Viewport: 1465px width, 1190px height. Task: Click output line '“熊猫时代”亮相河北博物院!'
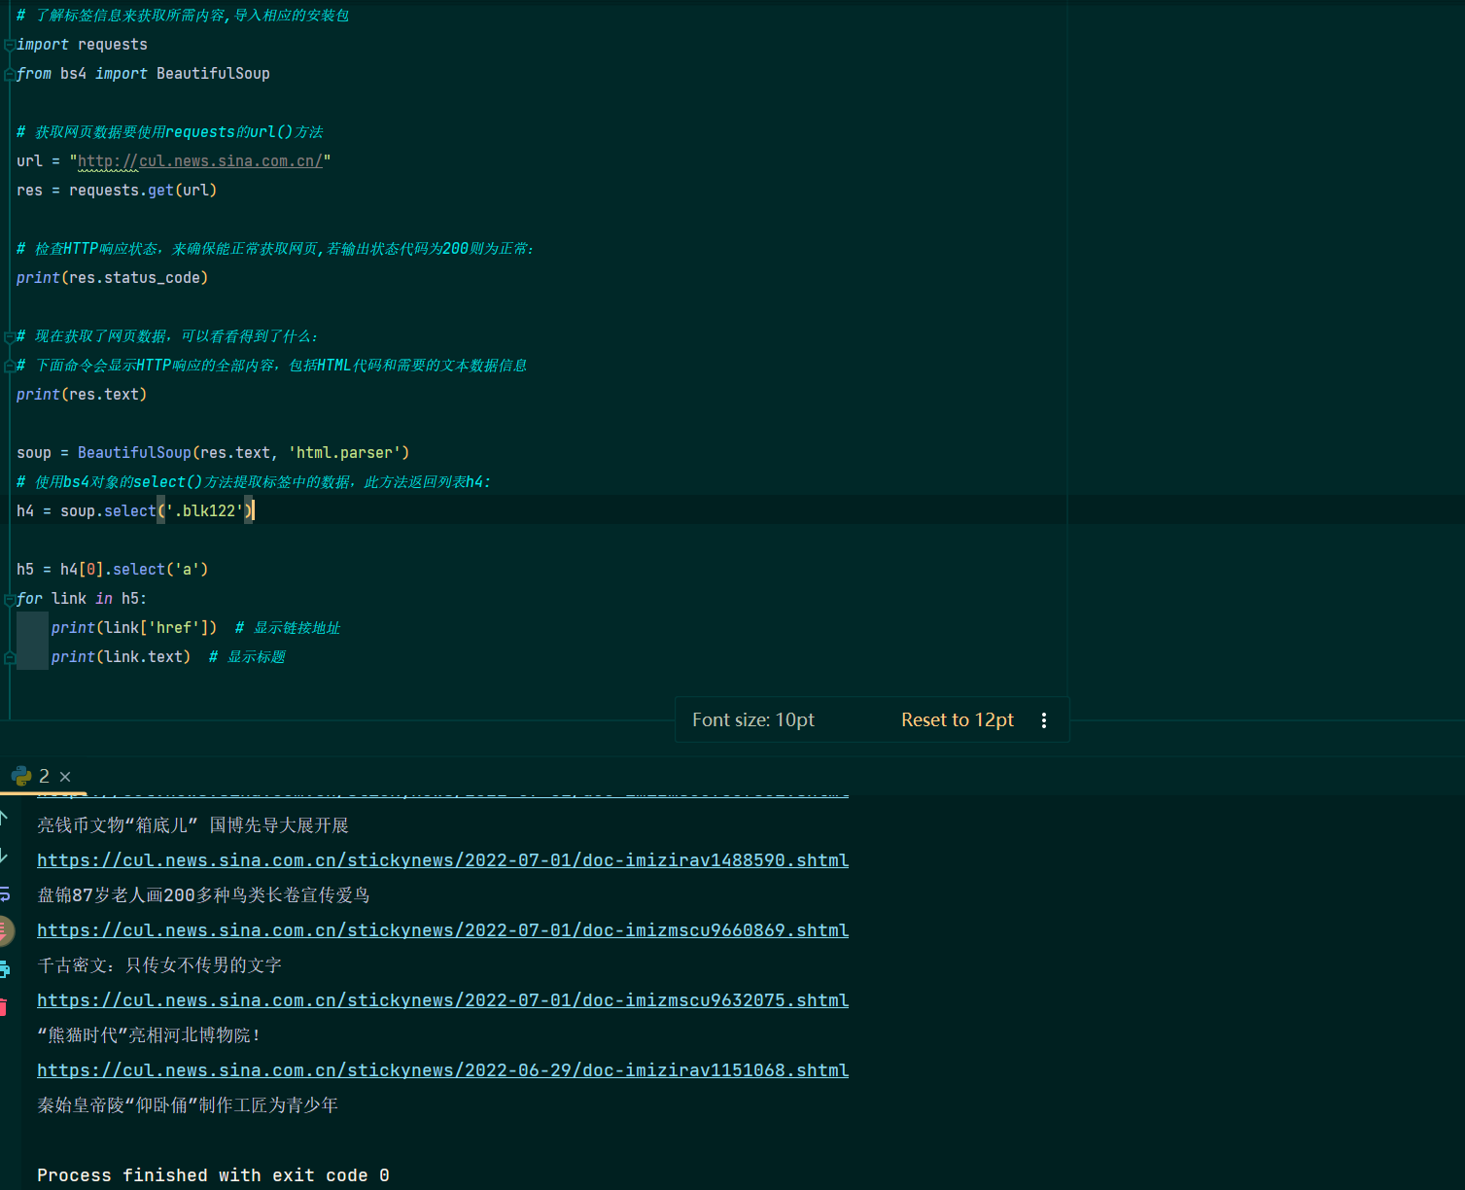pos(149,1035)
